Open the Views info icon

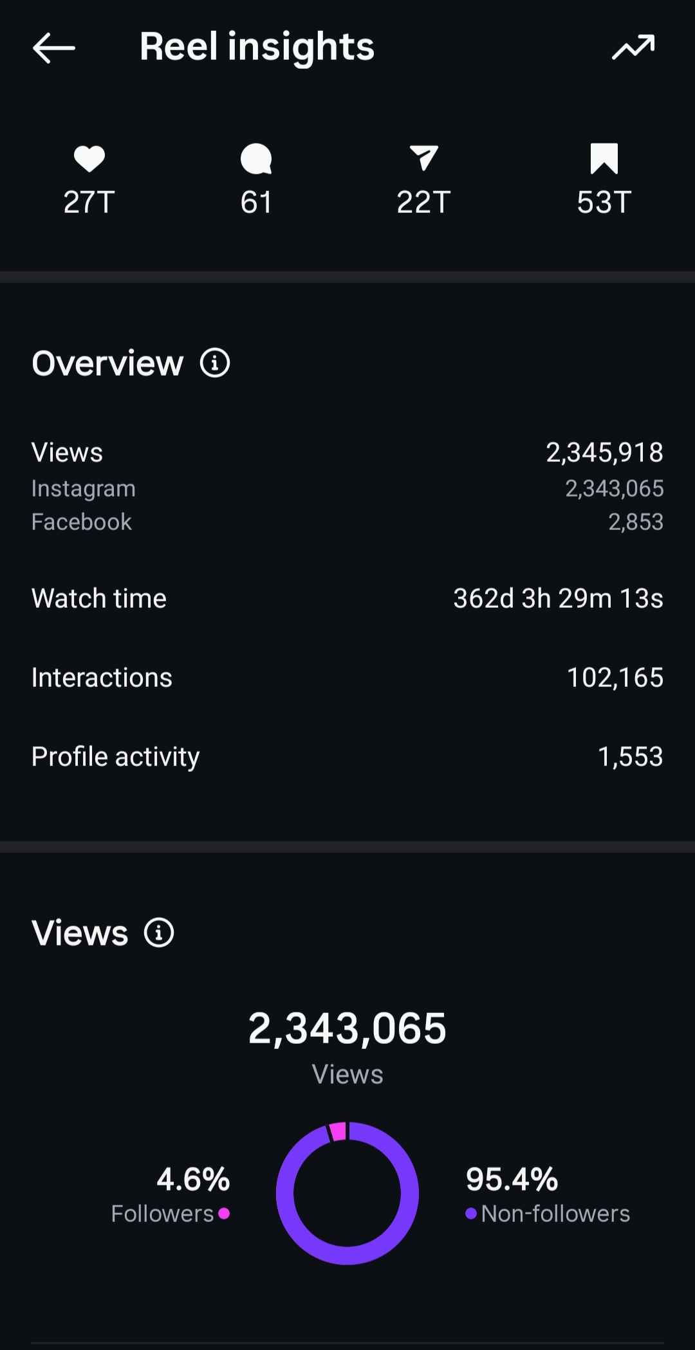click(x=159, y=933)
